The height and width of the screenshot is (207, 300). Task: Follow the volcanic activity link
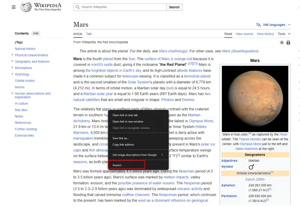click(190, 189)
